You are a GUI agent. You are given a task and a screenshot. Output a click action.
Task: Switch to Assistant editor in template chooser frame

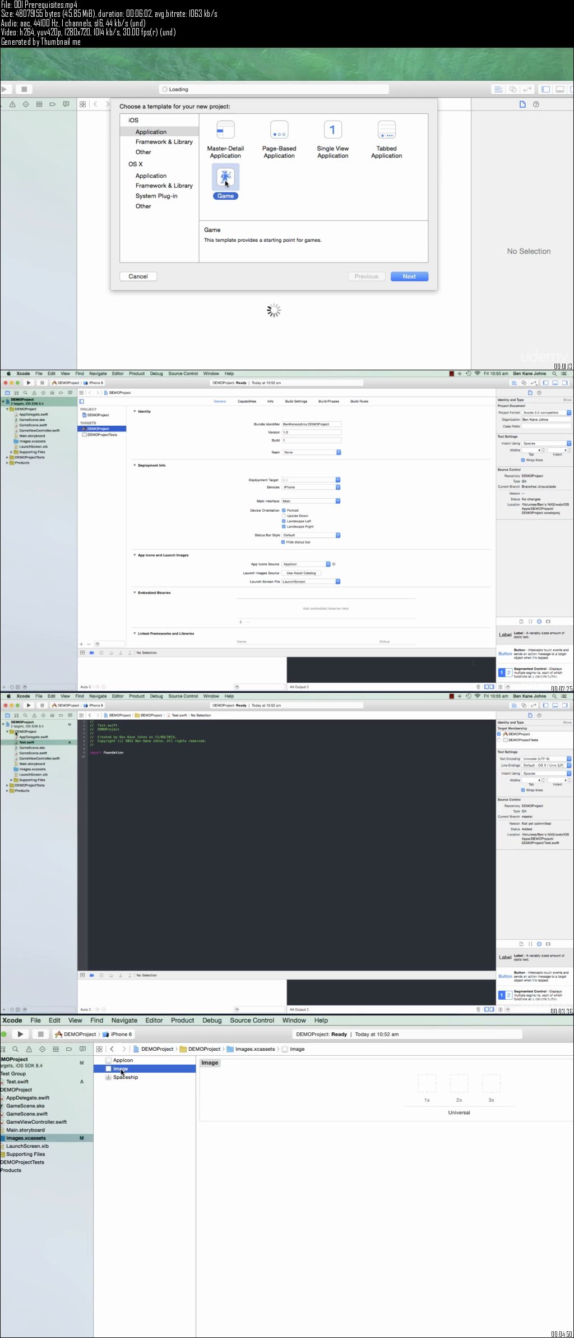pyautogui.click(x=513, y=89)
